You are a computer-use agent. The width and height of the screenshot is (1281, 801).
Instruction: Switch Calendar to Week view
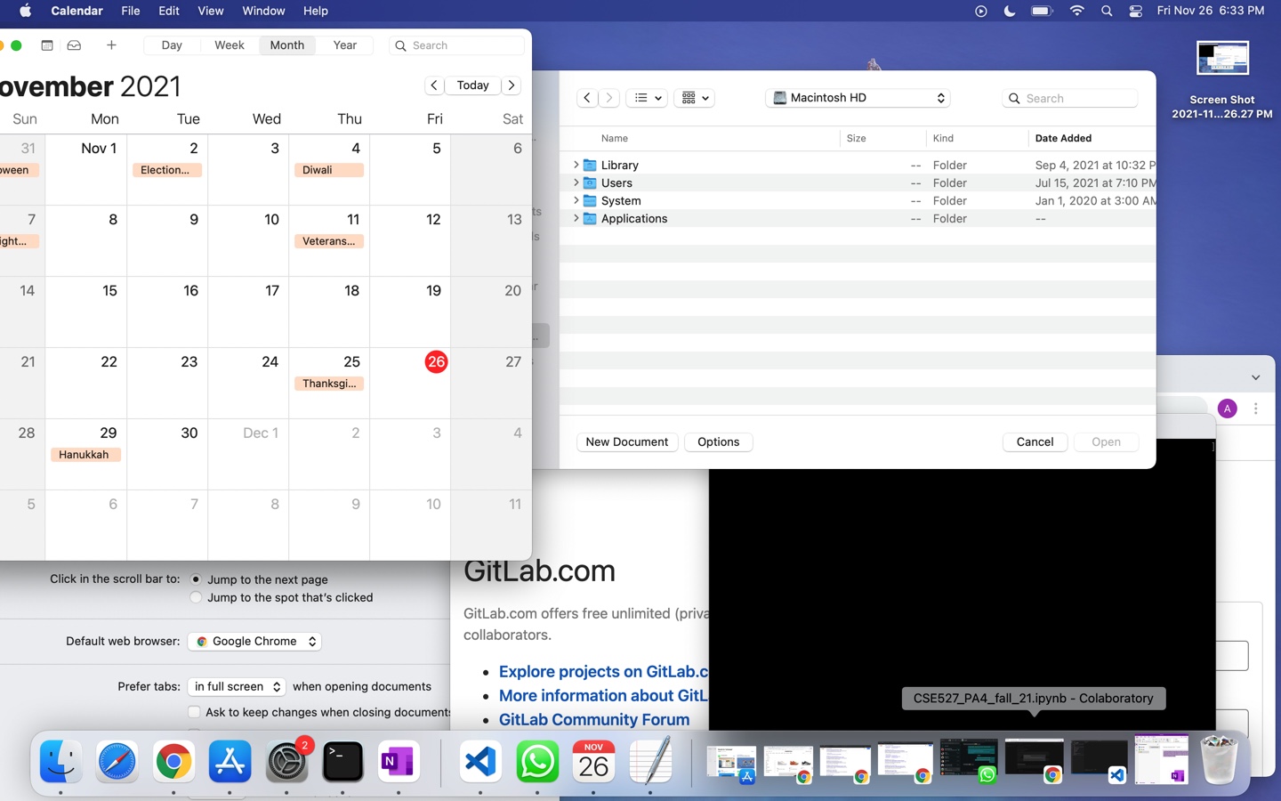230,45
